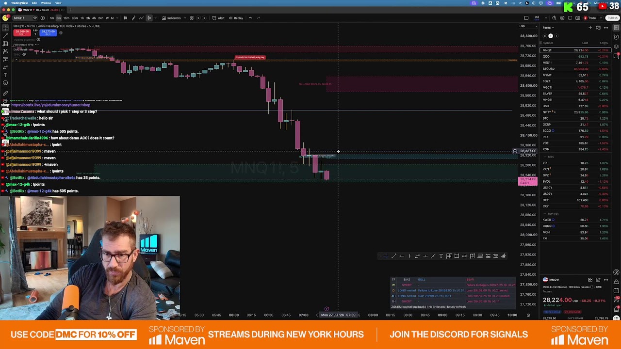This screenshot has height=349, width=621.
Task: Click the Publish button
Action: [613, 18]
